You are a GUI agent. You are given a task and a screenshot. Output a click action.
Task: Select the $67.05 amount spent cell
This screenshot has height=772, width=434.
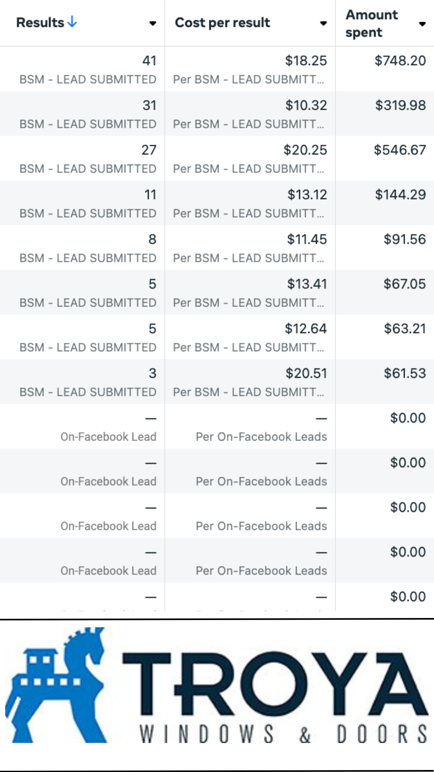tap(404, 284)
